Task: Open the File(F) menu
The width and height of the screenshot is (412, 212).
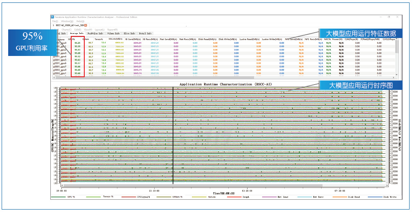Action: (x=55, y=21)
